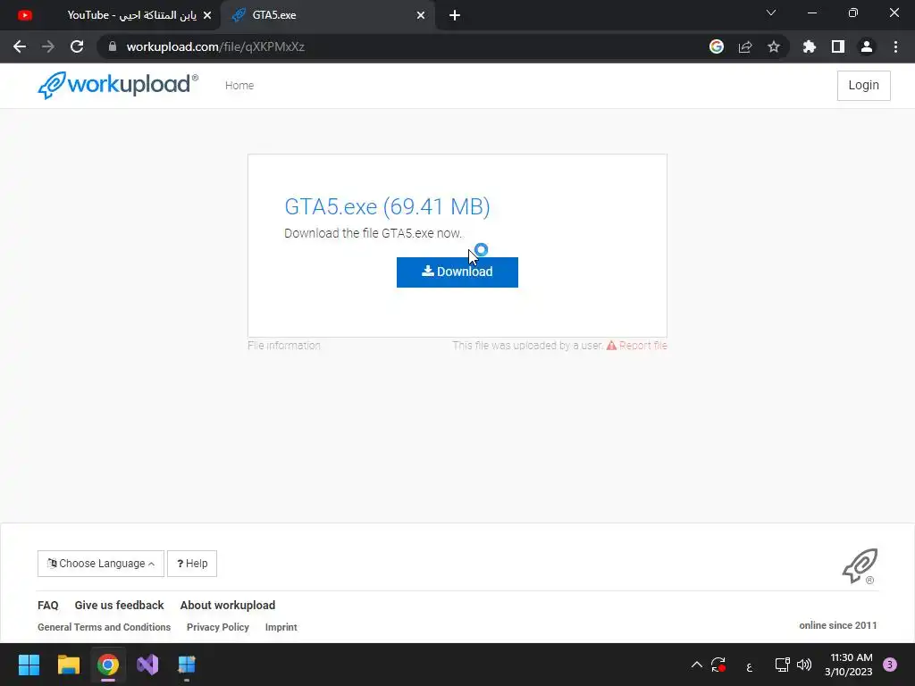
Task: Switch the Arabic input language indicator
Action: click(750, 665)
